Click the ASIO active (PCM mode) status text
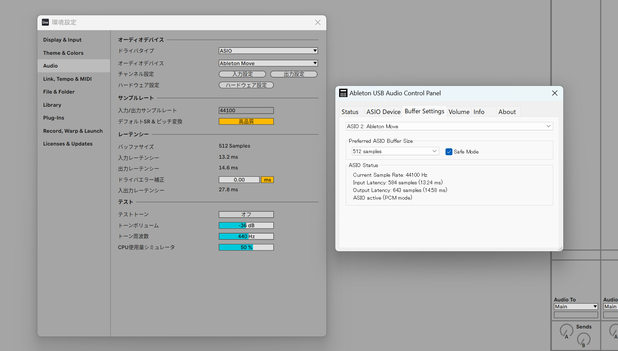The height and width of the screenshot is (351, 618). click(x=382, y=198)
